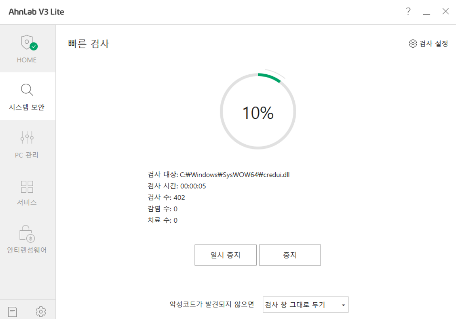The height and width of the screenshot is (319, 456).
Task: Open PC 관리 sliders icon
Action: (27, 137)
